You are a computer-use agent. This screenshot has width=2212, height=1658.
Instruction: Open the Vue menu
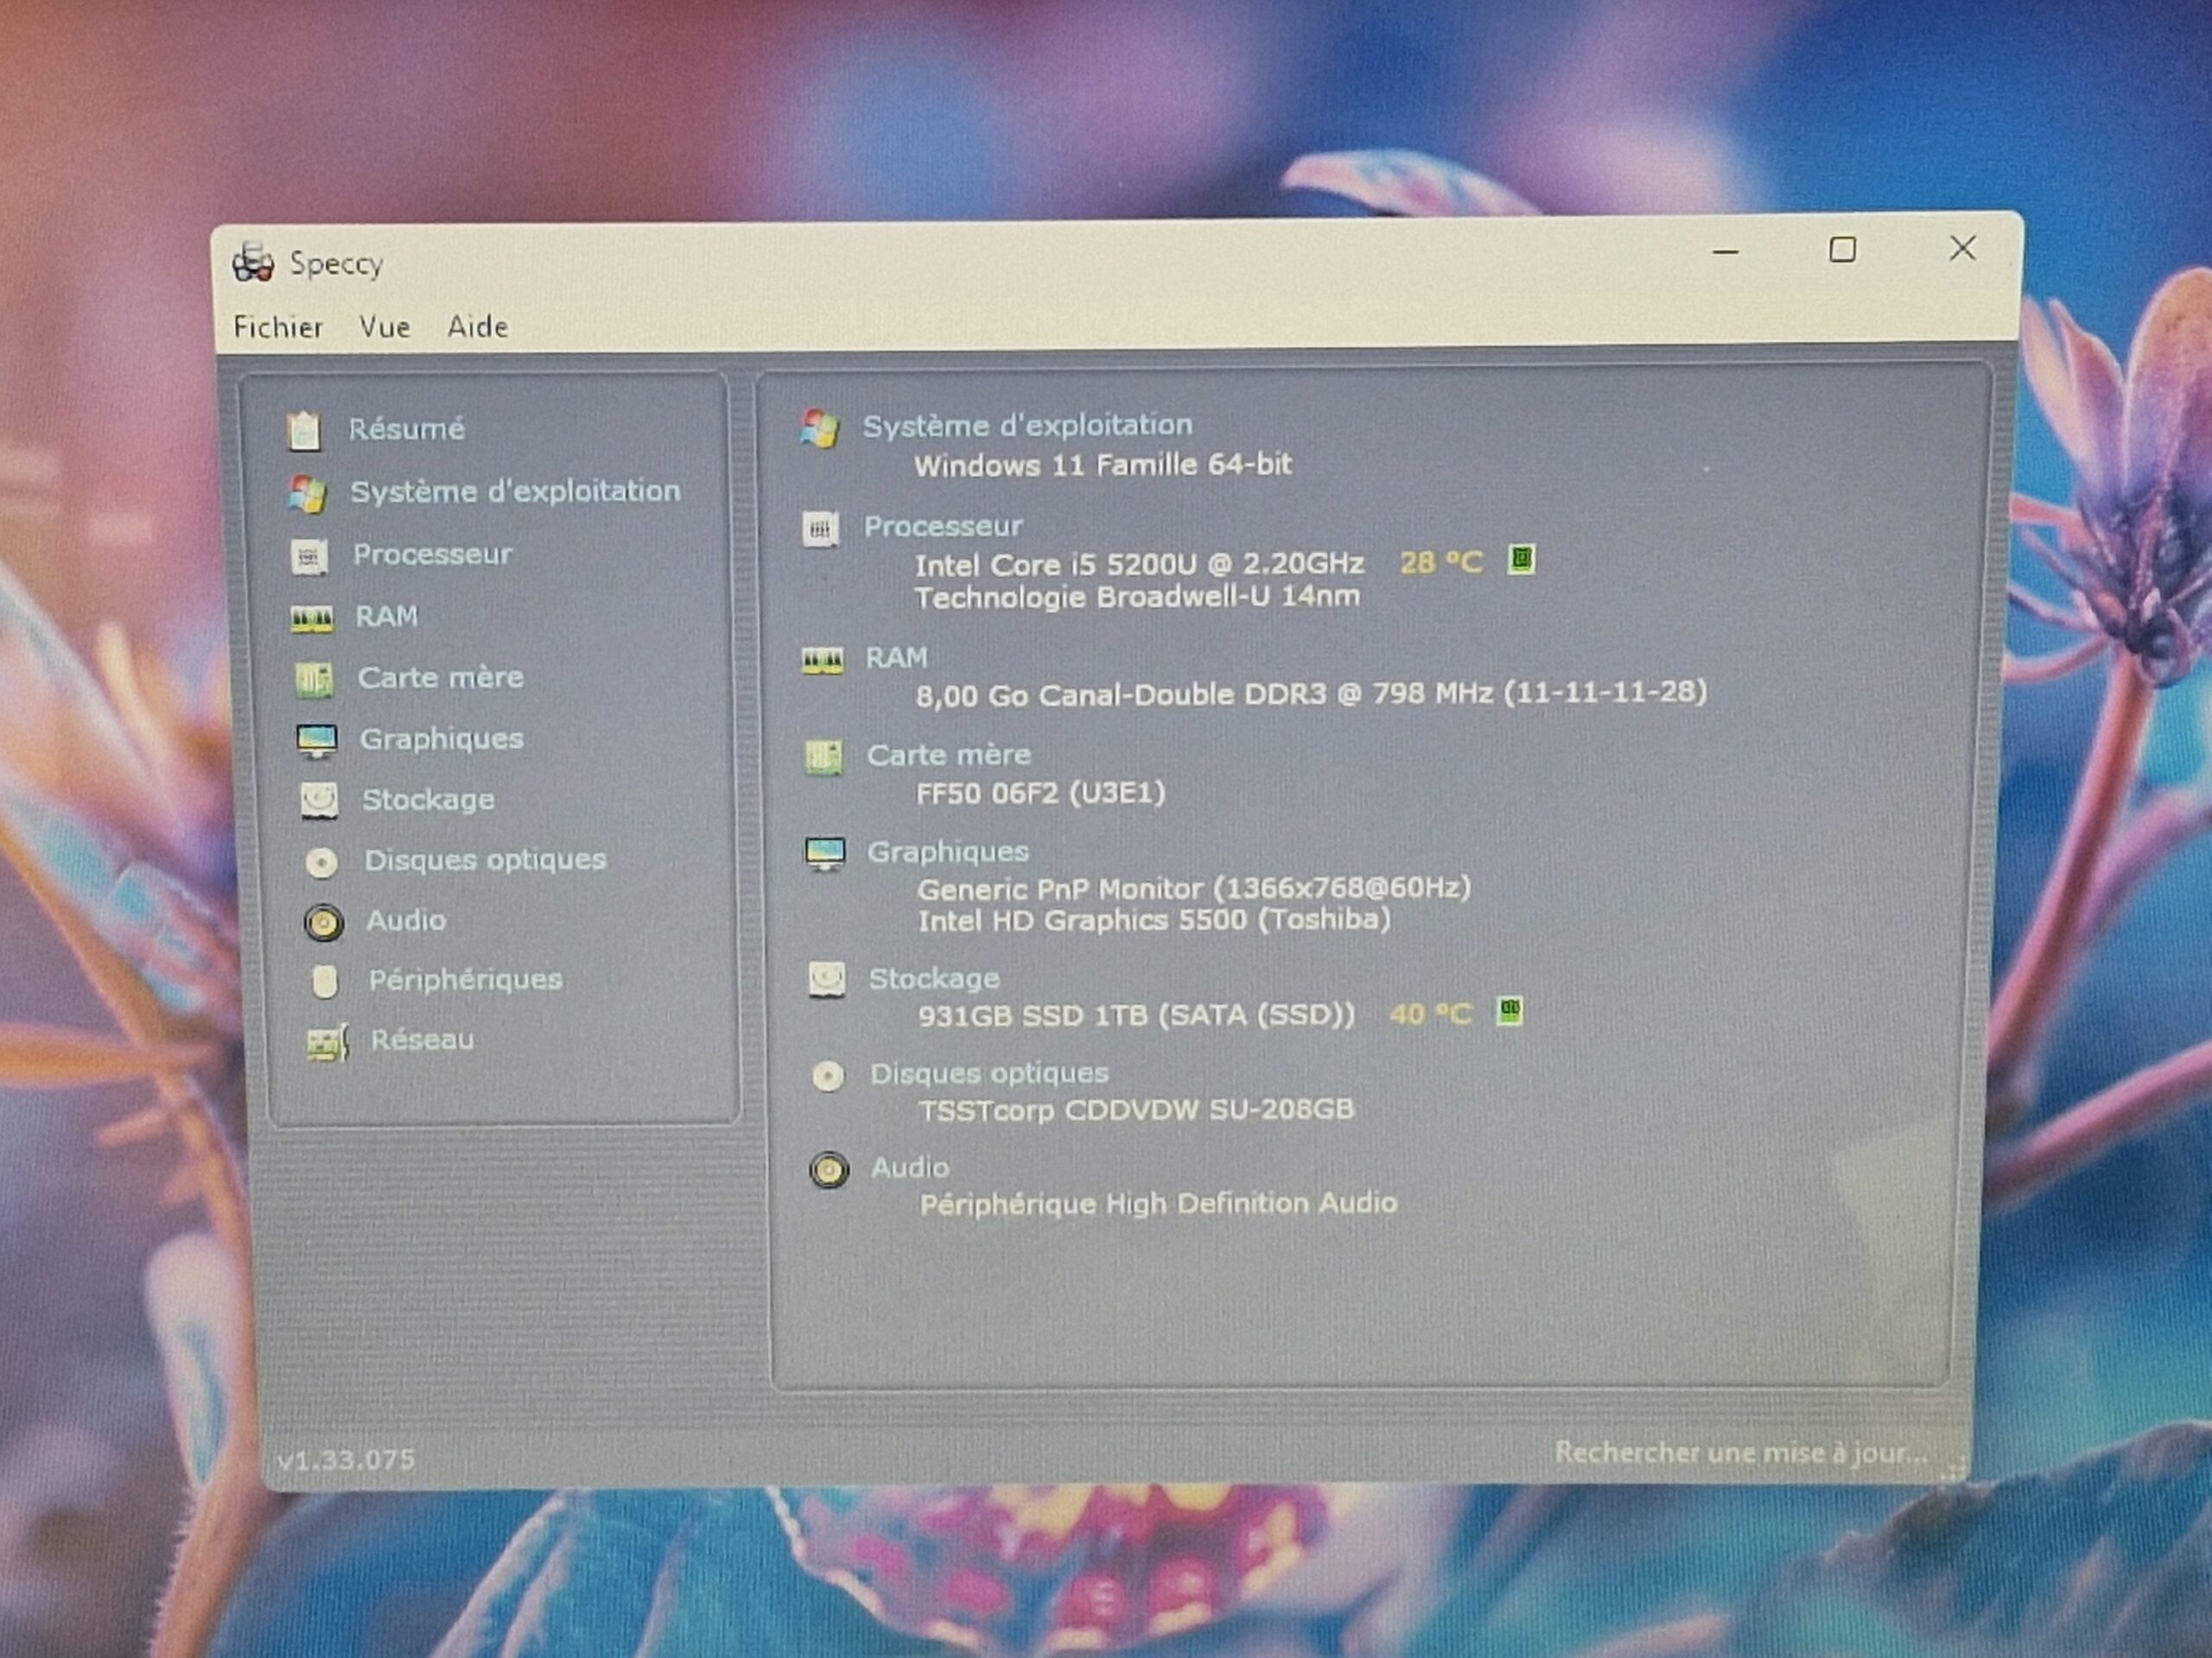pyautogui.click(x=385, y=328)
